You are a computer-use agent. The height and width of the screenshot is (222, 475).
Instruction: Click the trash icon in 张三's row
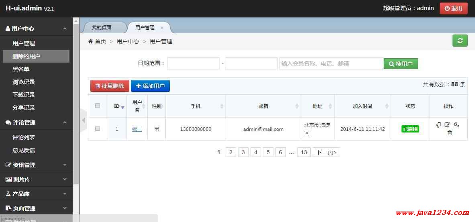(449, 133)
